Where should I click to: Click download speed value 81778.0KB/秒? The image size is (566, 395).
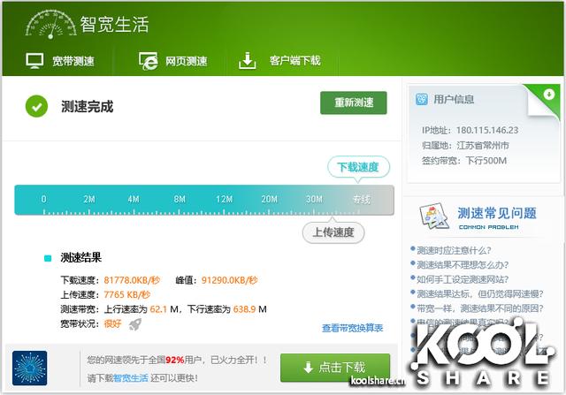pyautogui.click(x=132, y=280)
